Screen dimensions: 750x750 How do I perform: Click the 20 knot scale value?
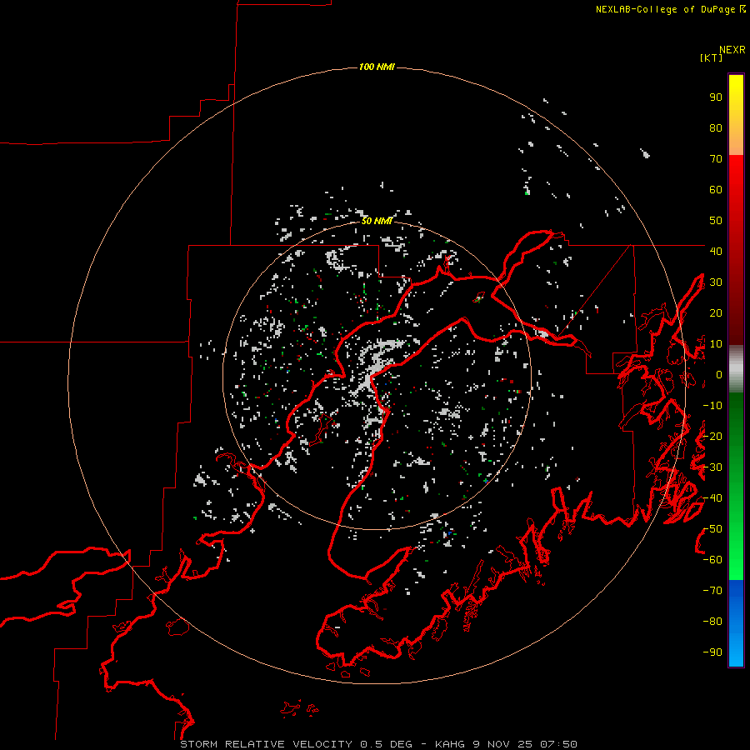[716, 313]
